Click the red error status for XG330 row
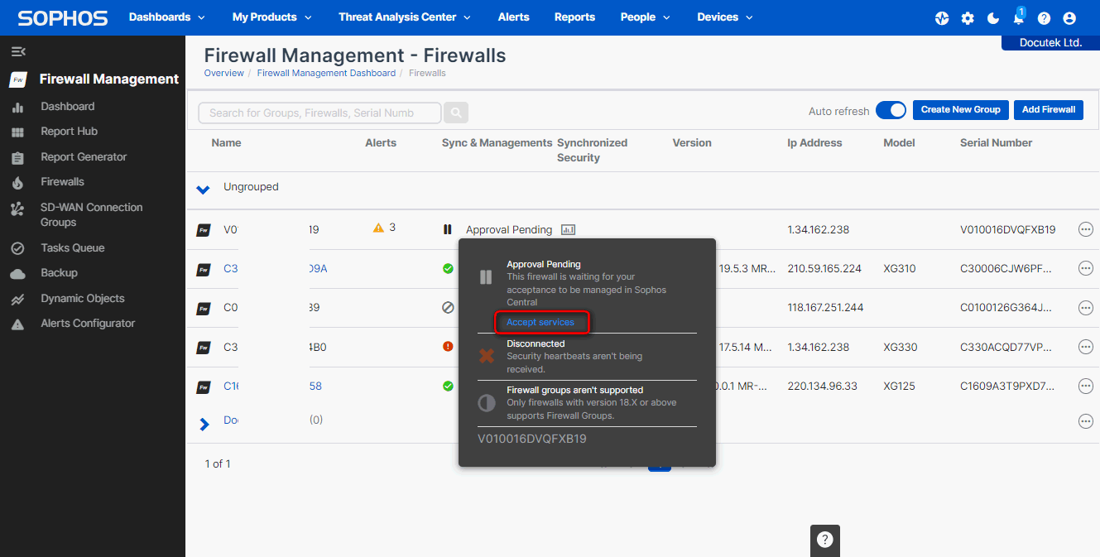Image resolution: width=1100 pixels, height=557 pixels. pos(448,346)
